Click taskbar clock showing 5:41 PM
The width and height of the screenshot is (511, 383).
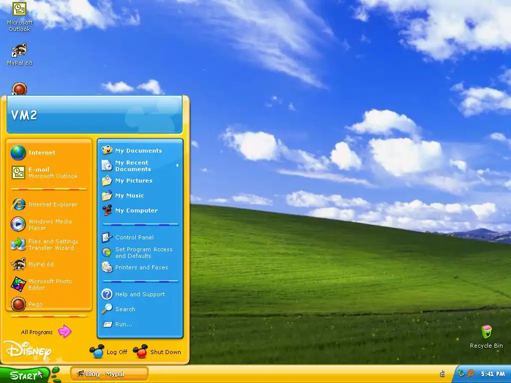(493, 374)
